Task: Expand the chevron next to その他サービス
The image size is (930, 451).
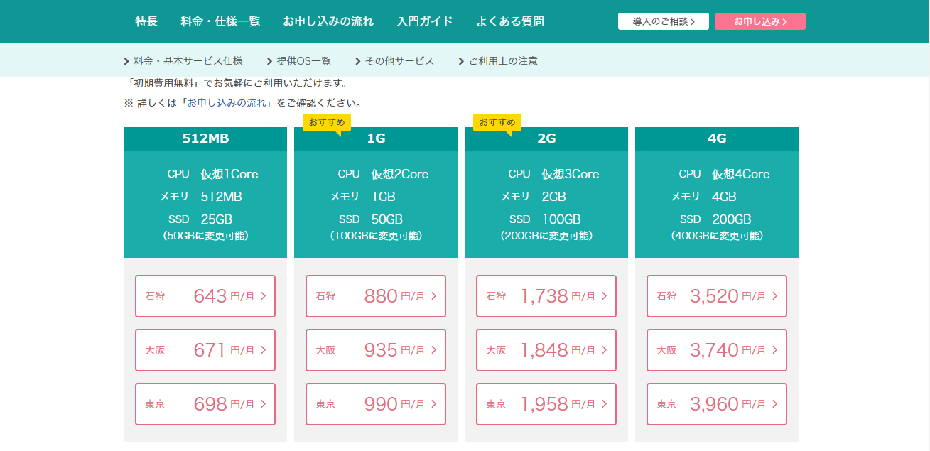Action: pos(357,61)
